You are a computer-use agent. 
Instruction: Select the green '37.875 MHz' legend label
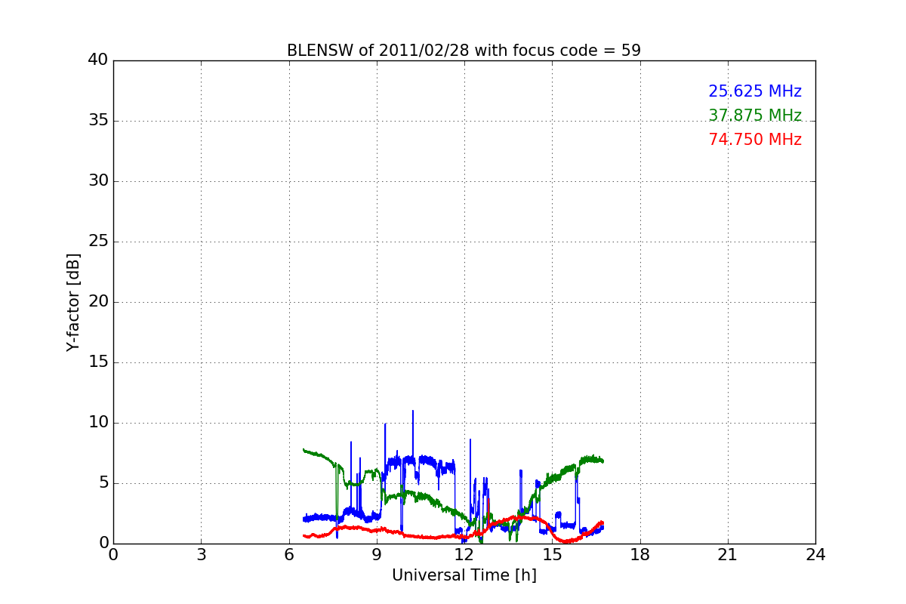[755, 116]
